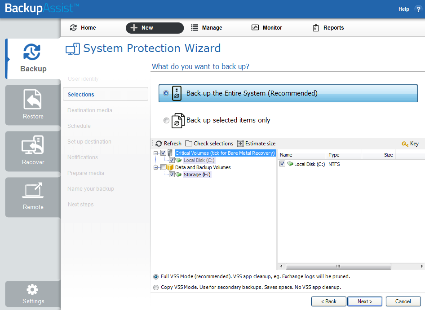Click the Next steps wizard step

[x=81, y=205]
